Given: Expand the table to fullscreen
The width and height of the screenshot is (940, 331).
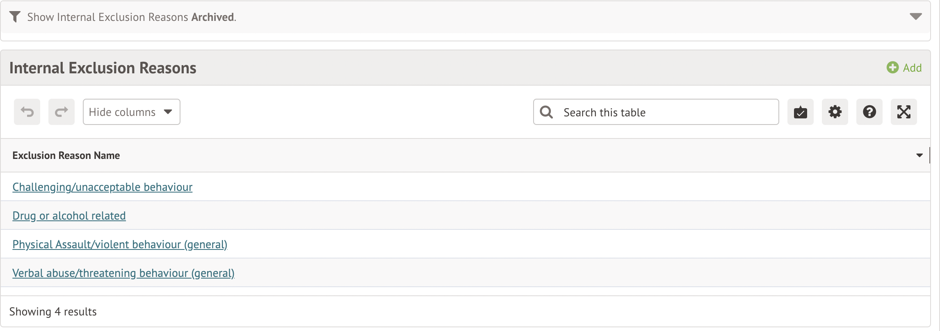Looking at the screenshot, I should (903, 112).
